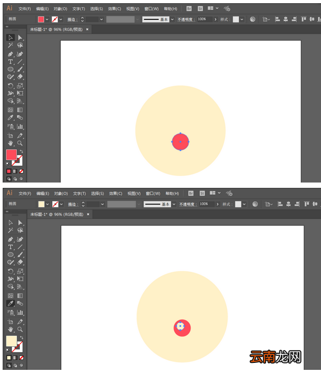Screen dimensions: 321x372
Task: Open the 文件(F) menu in upper window
Action: 25,9
